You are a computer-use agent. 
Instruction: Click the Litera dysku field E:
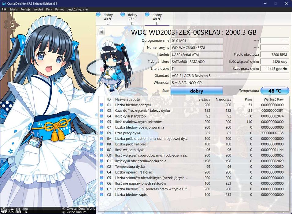click(197, 69)
